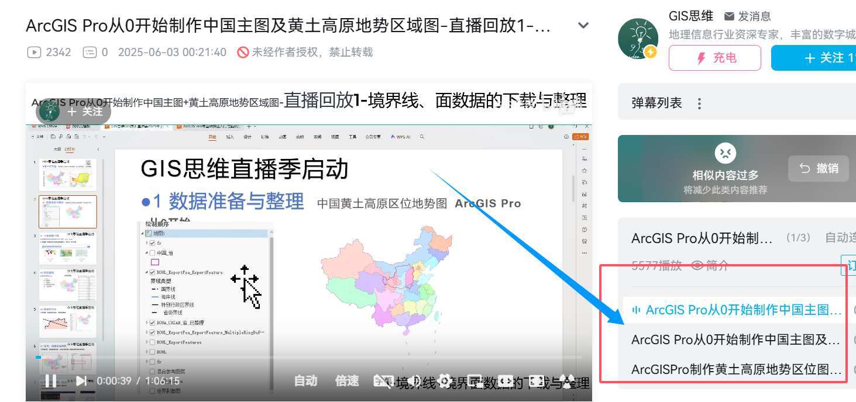Click 发消息 to message the author
This screenshot has height=402, width=856.
coord(748,16)
